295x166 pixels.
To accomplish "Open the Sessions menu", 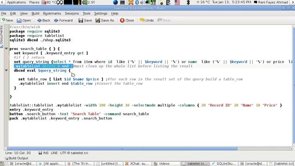I will click(72, 13).
